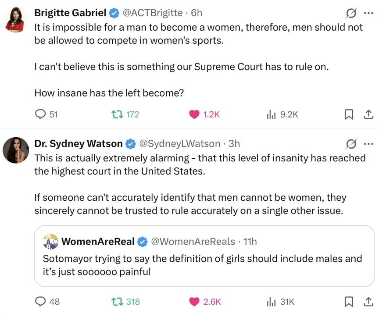View analytics on Brigitte Gabriel's post
The height and width of the screenshot is (313, 379).
click(272, 114)
